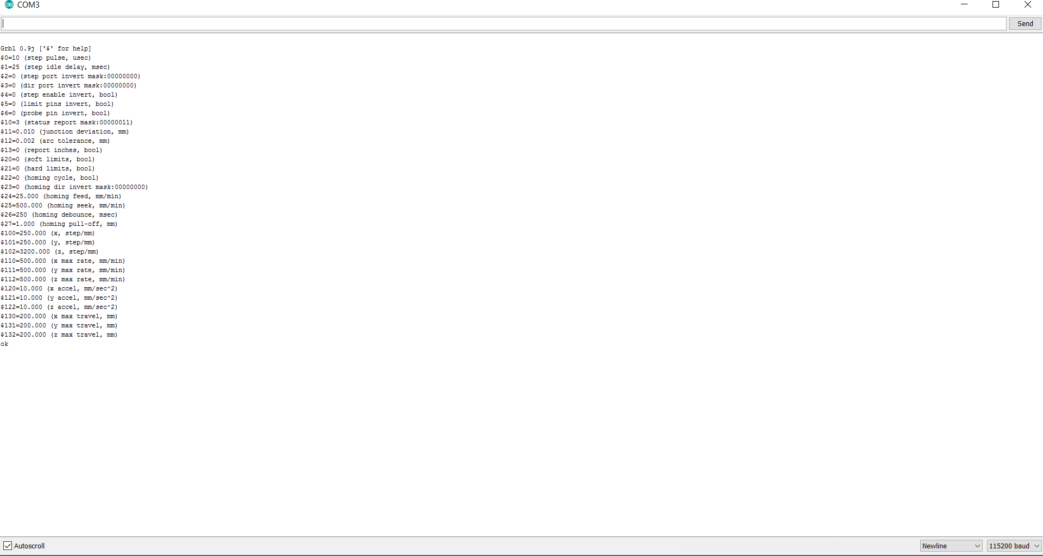Click the final ok response line
Viewport: 1043px width, 556px height.
point(4,344)
